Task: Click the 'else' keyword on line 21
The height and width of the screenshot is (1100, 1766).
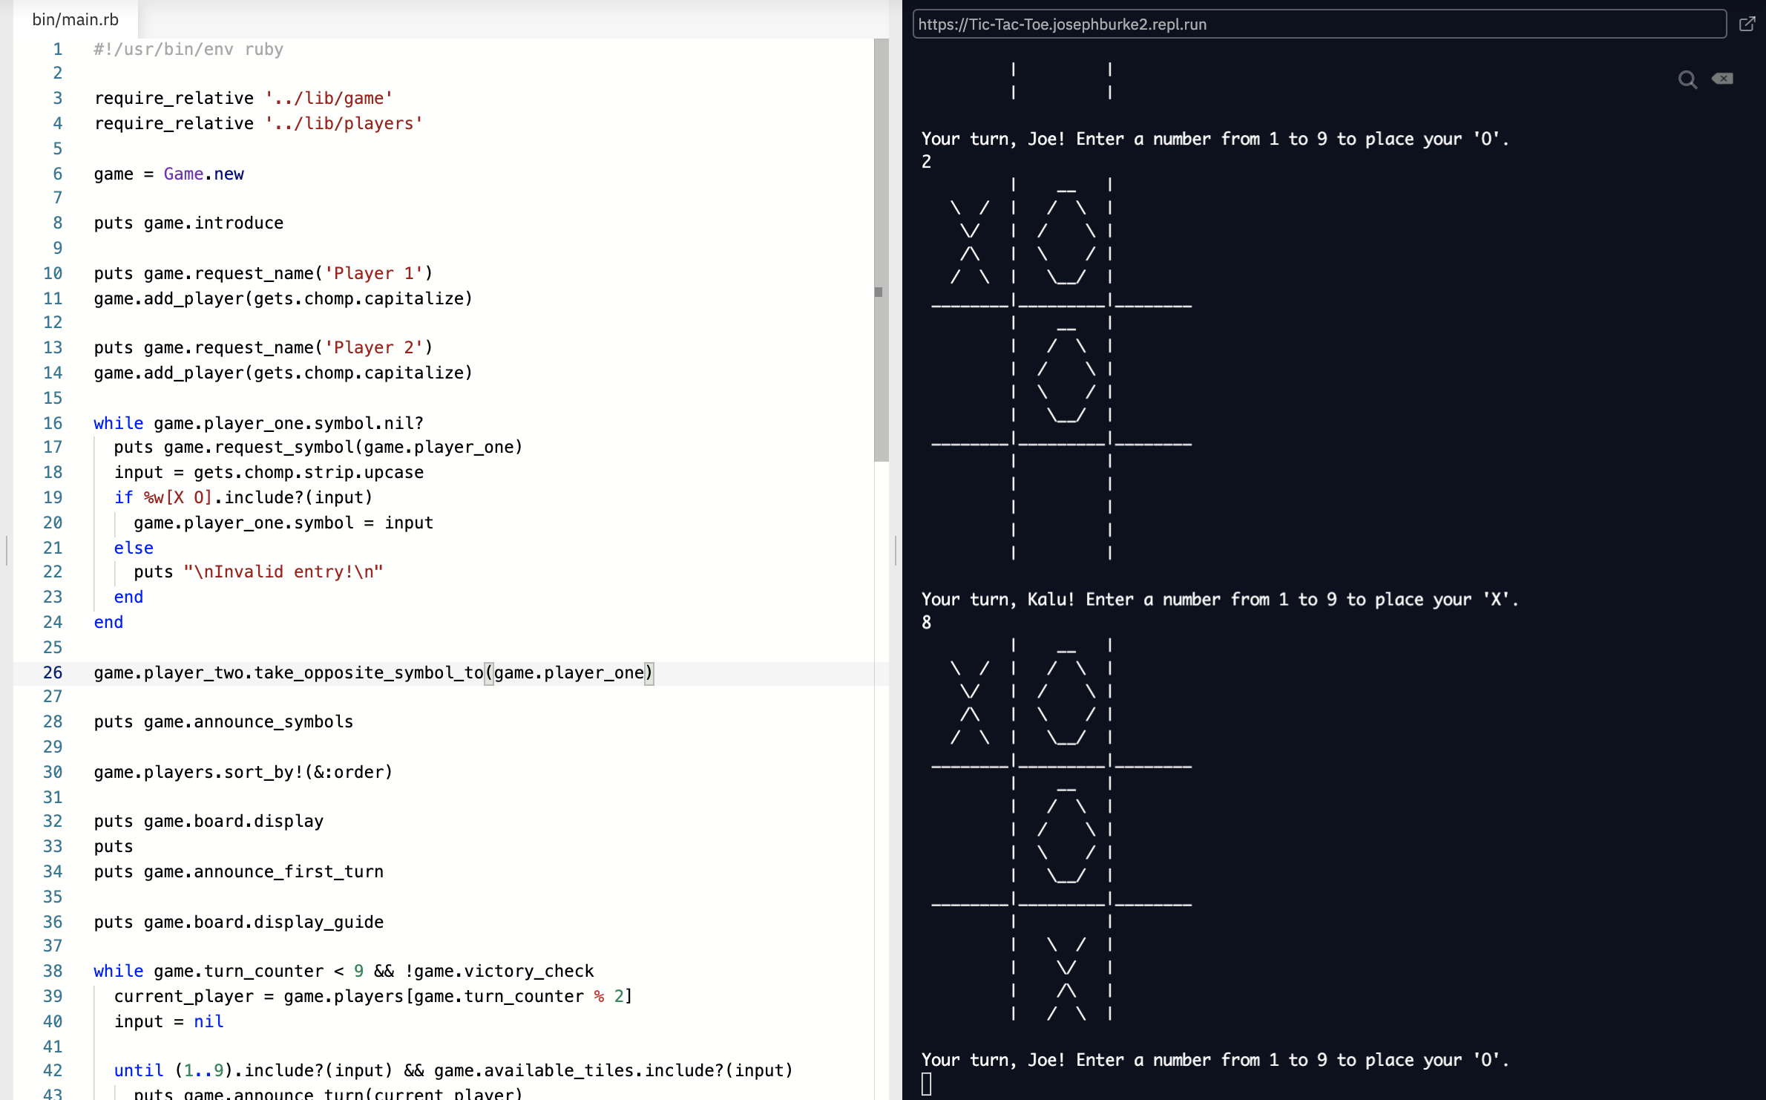Action: tap(134, 548)
